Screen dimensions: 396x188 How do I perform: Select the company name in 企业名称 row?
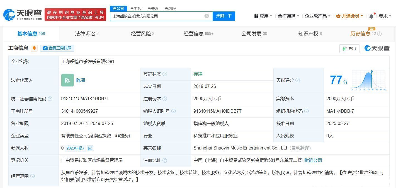[x=88, y=62]
